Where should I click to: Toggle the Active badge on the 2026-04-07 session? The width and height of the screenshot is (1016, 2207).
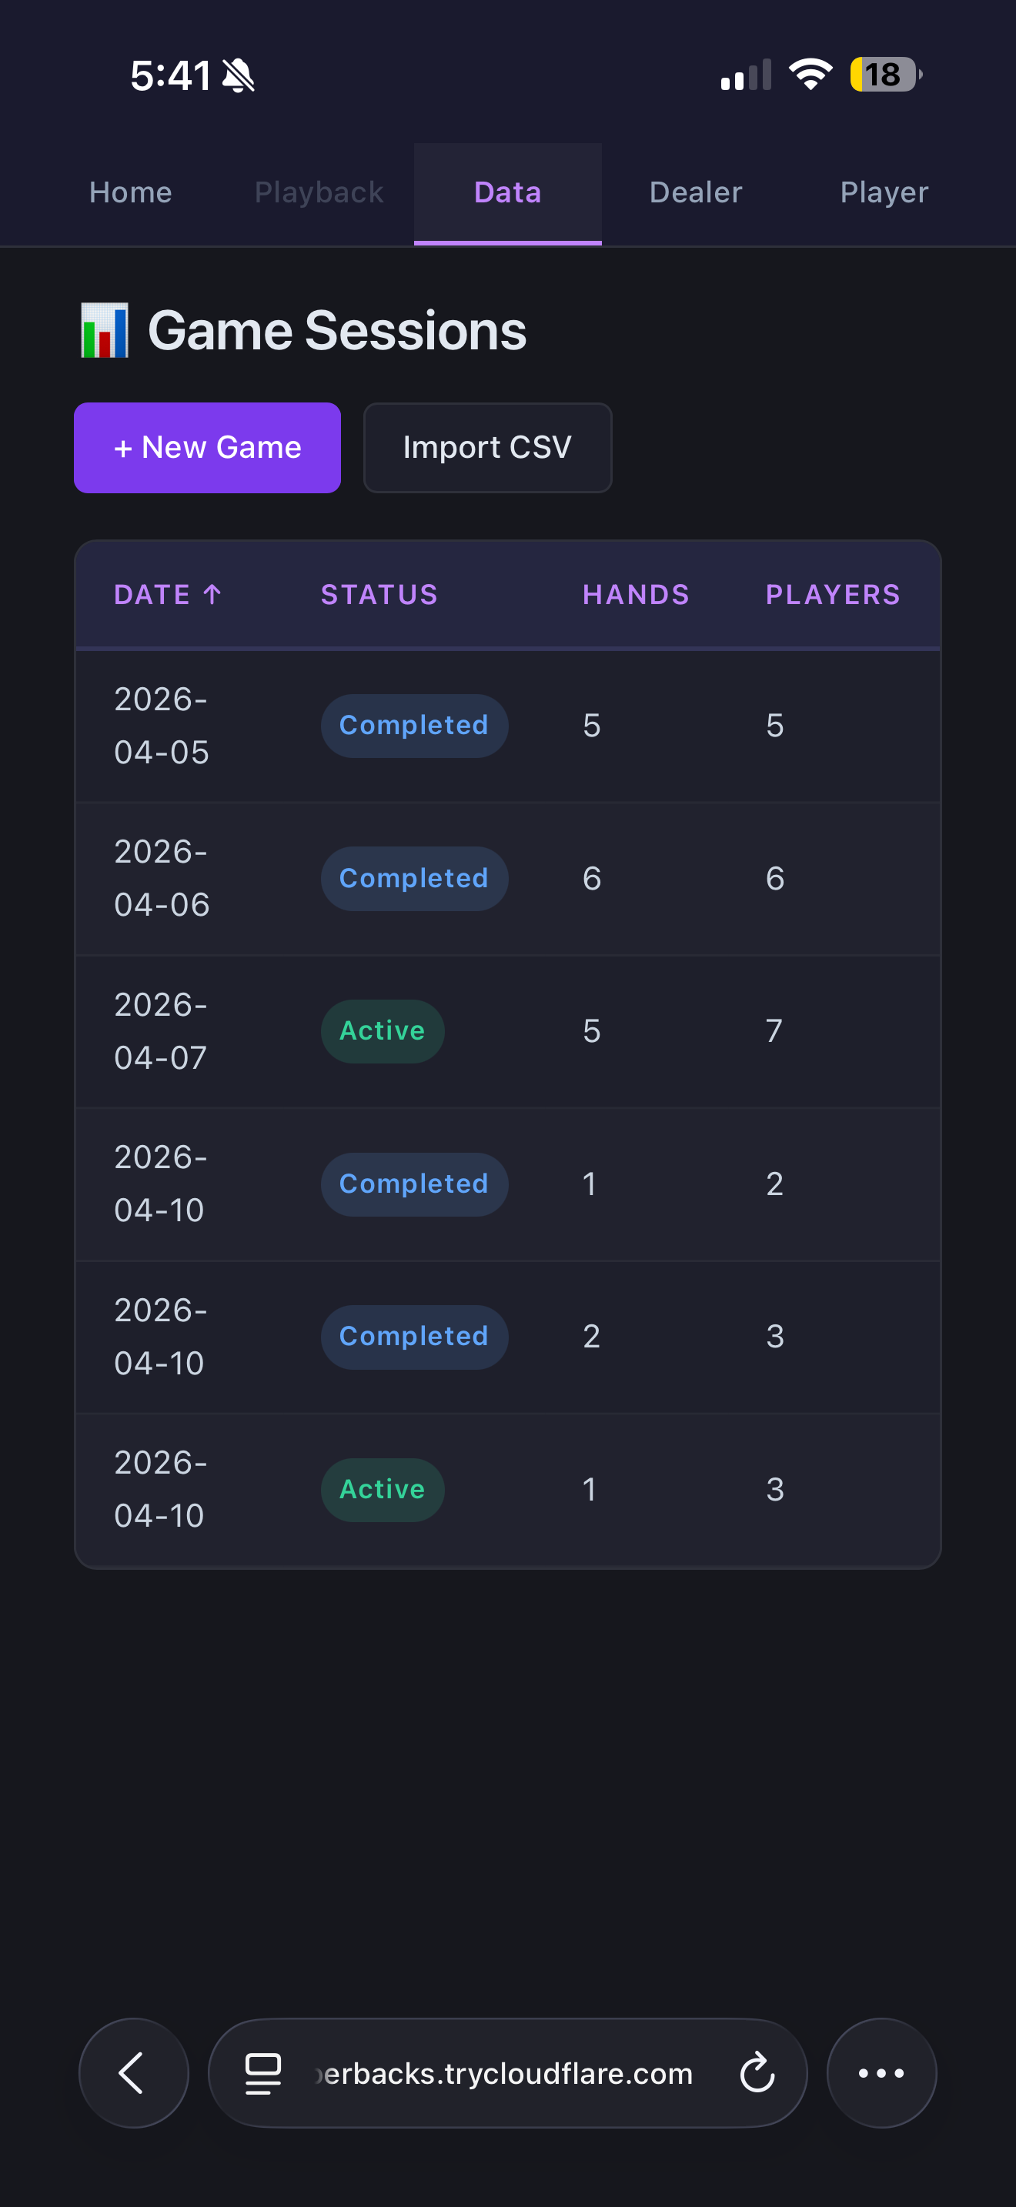click(382, 1030)
